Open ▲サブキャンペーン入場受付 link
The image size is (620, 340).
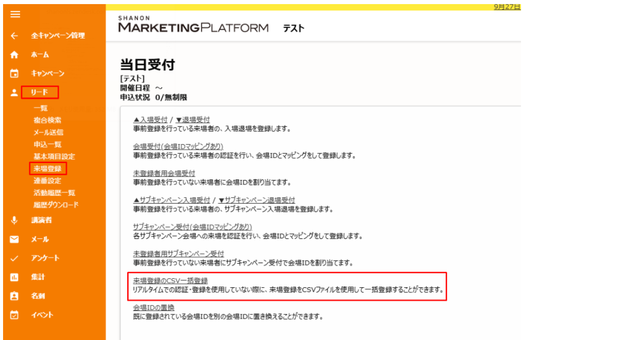coord(172,200)
